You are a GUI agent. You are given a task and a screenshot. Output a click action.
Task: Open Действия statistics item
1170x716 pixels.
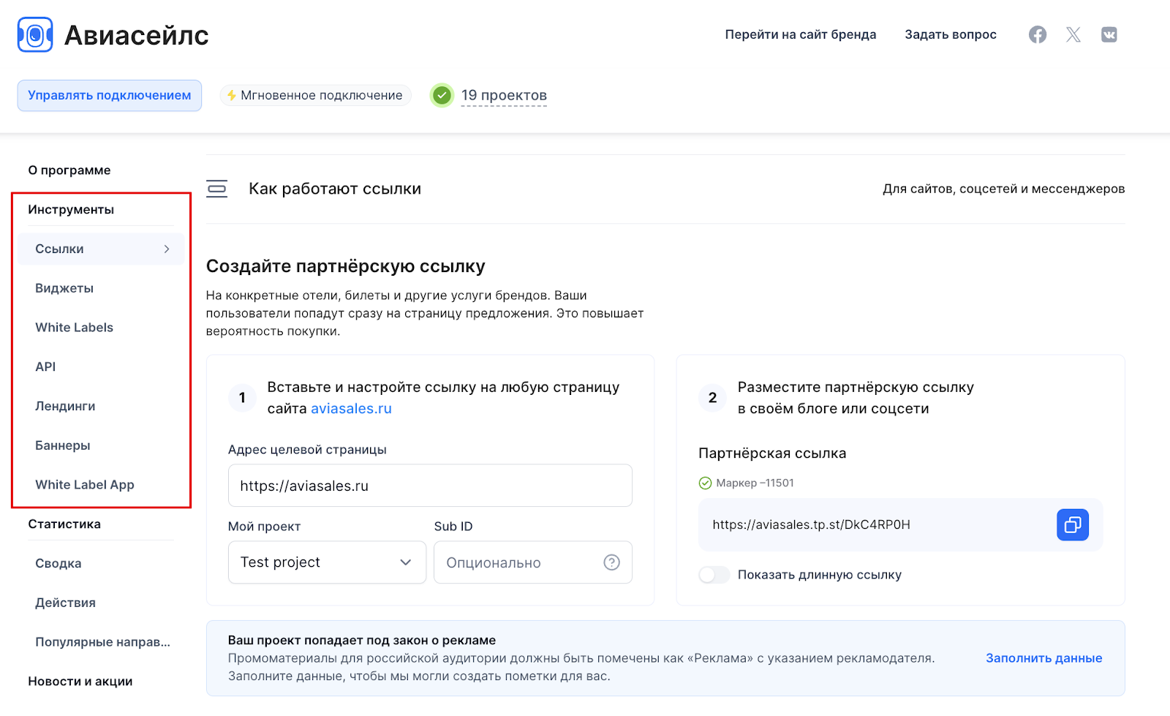coord(66,603)
